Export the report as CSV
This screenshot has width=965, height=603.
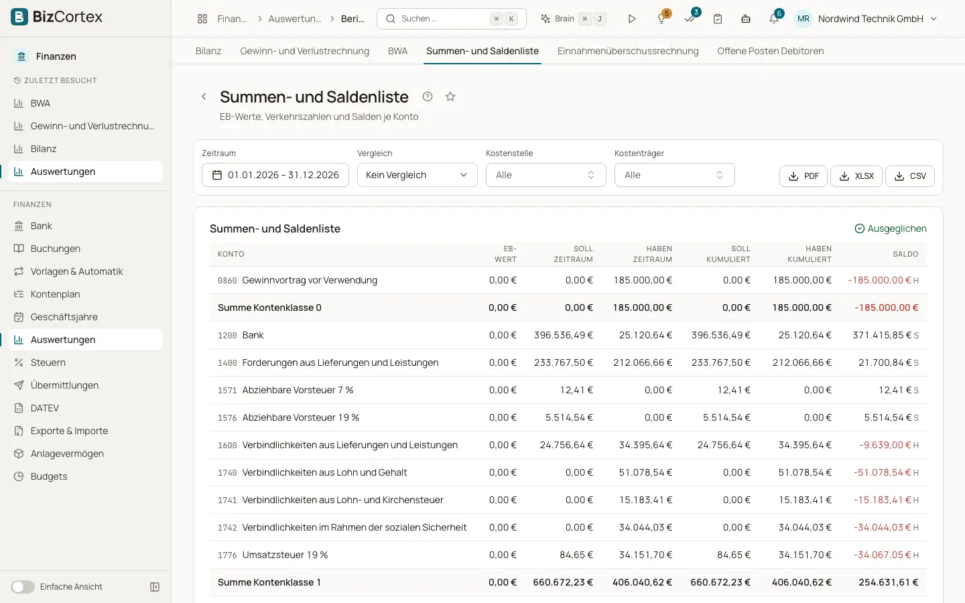pos(910,176)
